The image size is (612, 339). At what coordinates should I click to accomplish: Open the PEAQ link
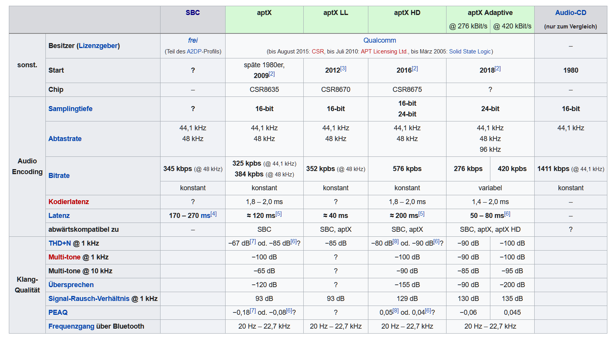(58, 312)
